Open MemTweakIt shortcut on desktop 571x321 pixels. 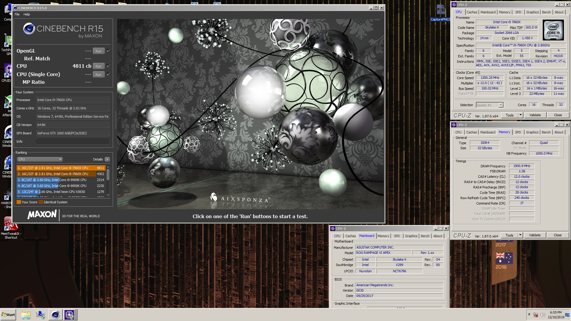11,228
